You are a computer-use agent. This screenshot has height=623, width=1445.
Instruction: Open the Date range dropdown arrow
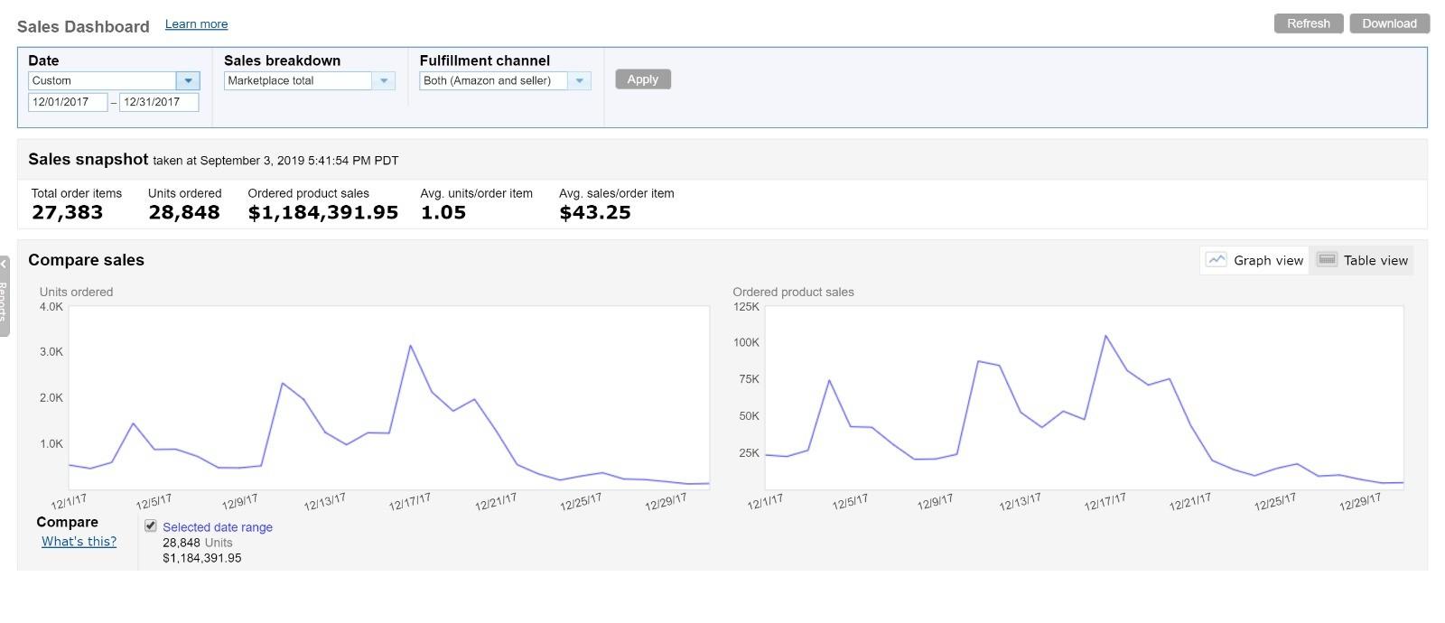coord(188,80)
